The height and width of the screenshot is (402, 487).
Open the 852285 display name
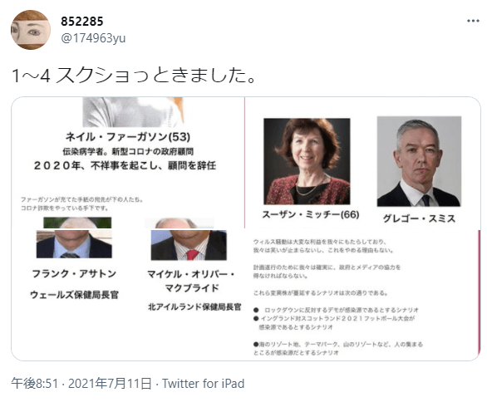pos(82,22)
